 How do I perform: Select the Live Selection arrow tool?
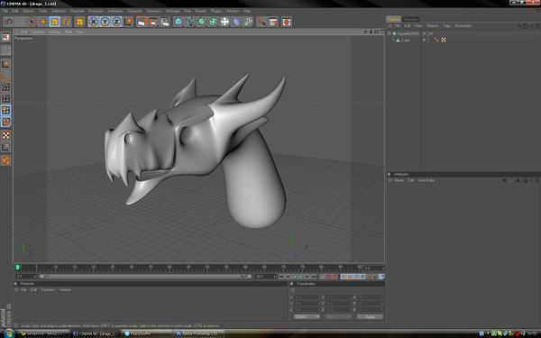(32, 22)
